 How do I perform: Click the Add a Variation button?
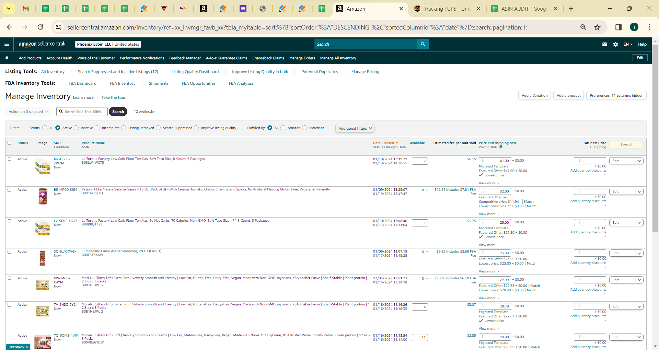pyautogui.click(x=534, y=95)
